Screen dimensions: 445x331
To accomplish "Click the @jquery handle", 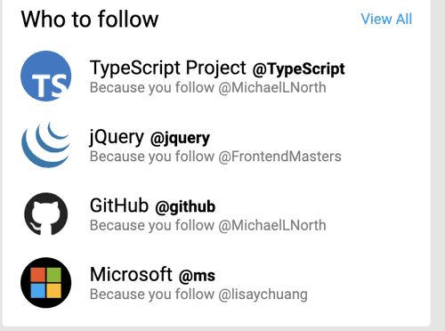I will [180, 138].
